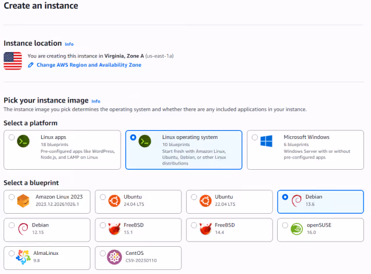Image resolution: width=371 pixels, height=274 pixels.
Task: Click the Debian 12.15 swirl logo
Action: pyautogui.click(x=23, y=229)
